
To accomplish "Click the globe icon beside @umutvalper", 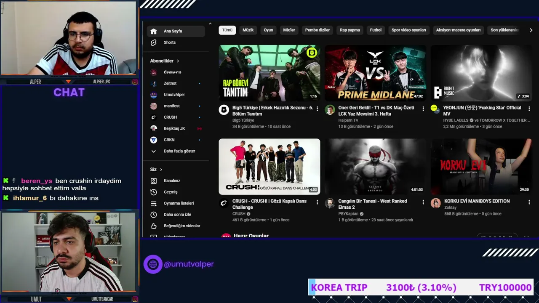I will tap(153, 264).
